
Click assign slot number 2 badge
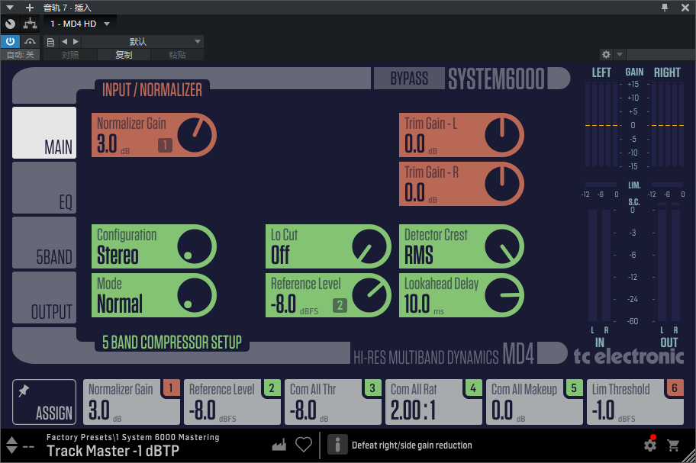pos(272,388)
